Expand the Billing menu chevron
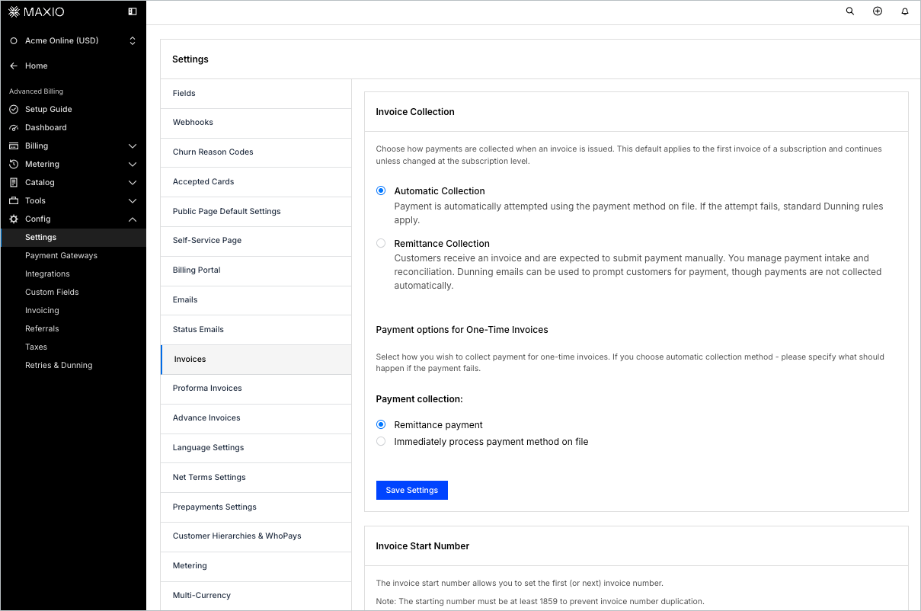921x611 pixels. click(133, 146)
